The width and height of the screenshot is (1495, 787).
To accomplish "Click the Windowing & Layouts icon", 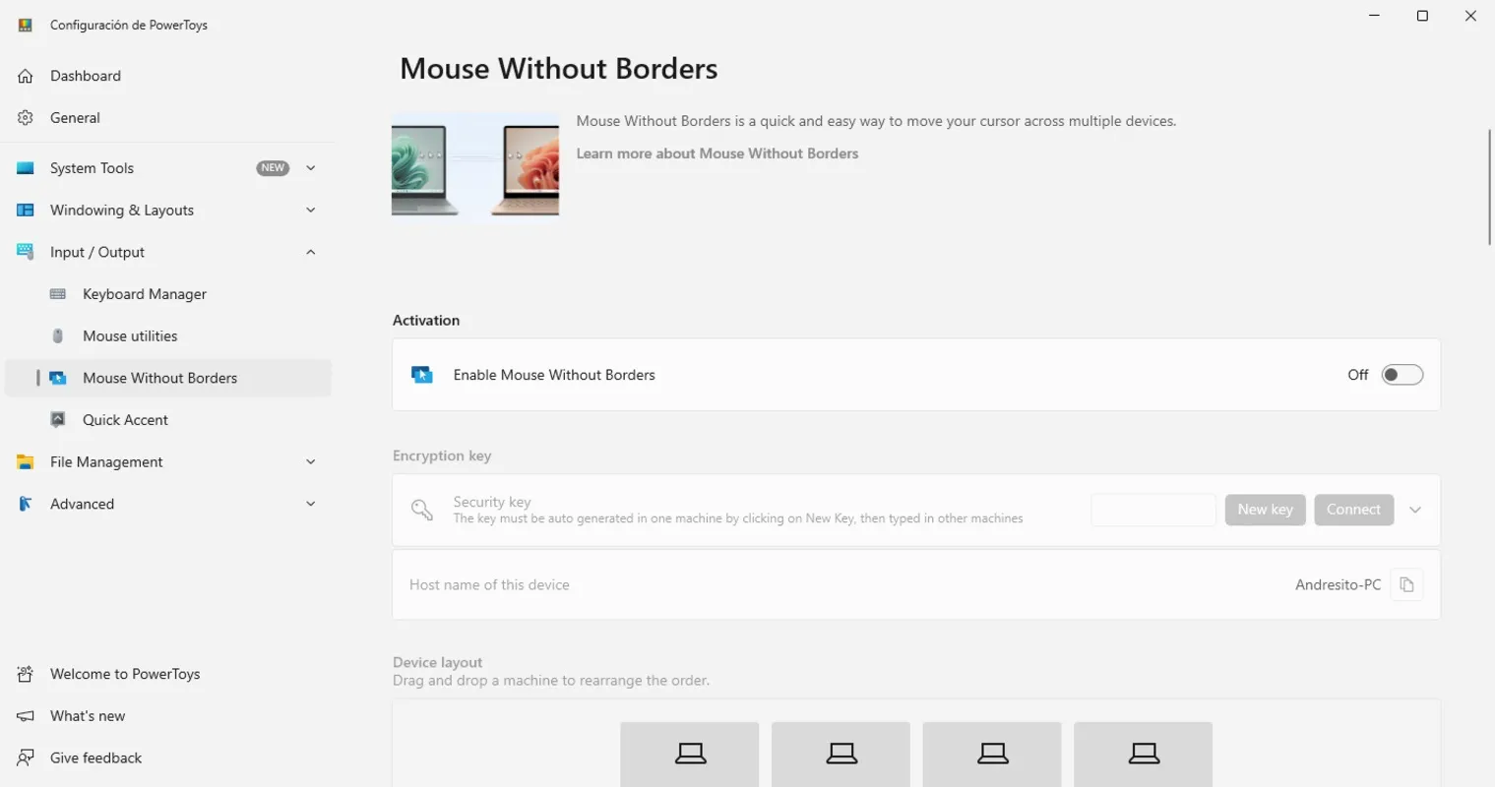I will [x=26, y=211].
